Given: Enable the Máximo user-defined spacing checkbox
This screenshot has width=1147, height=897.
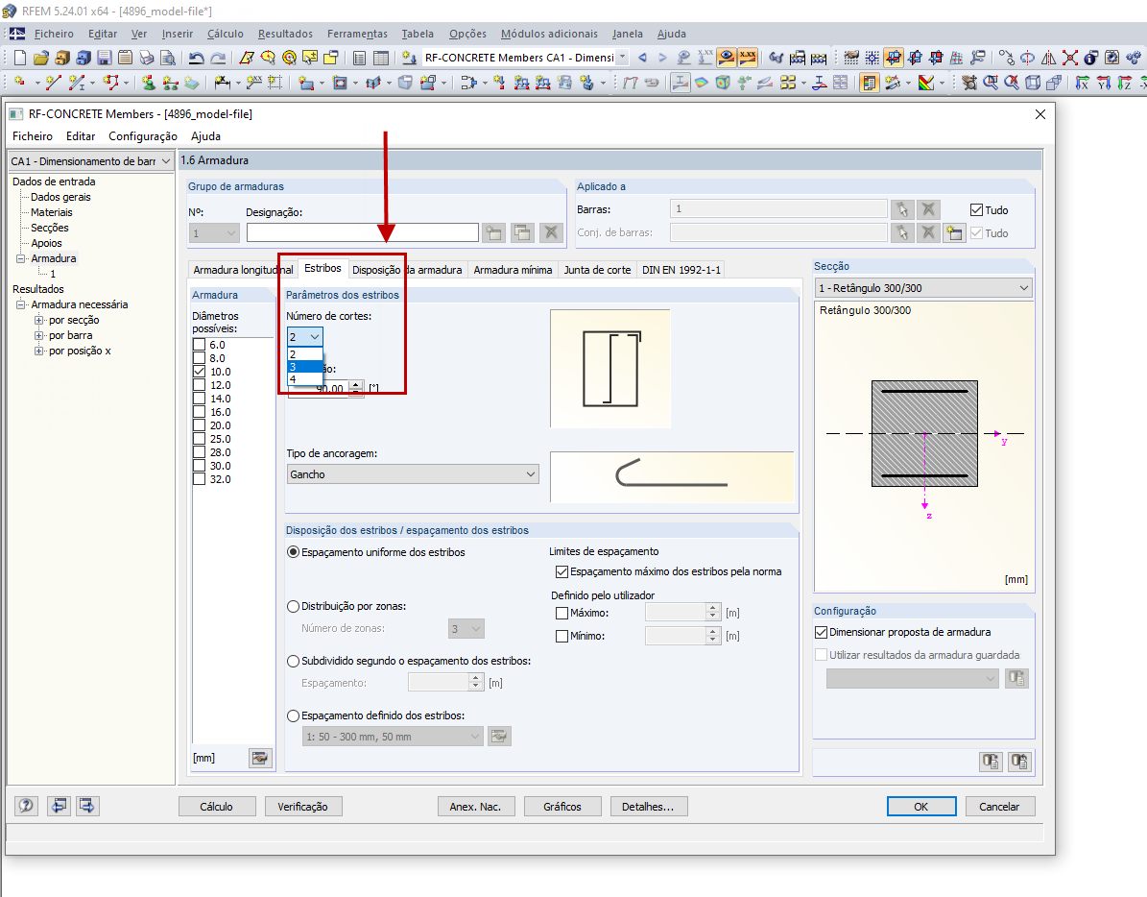Looking at the screenshot, I should click(x=562, y=613).
